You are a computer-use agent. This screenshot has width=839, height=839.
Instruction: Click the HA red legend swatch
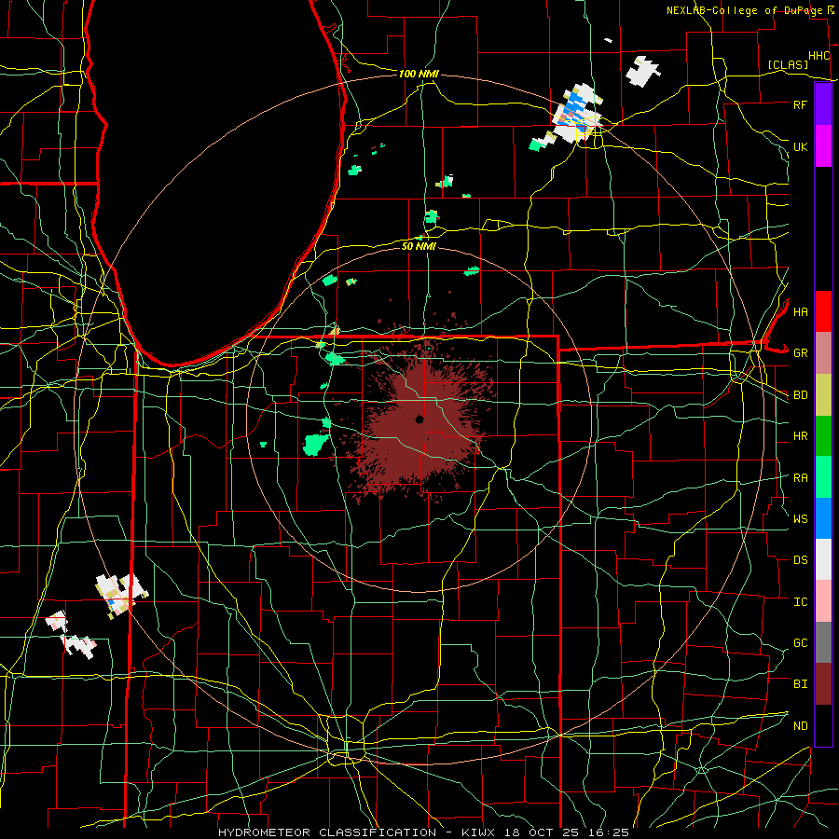(823, 311)
